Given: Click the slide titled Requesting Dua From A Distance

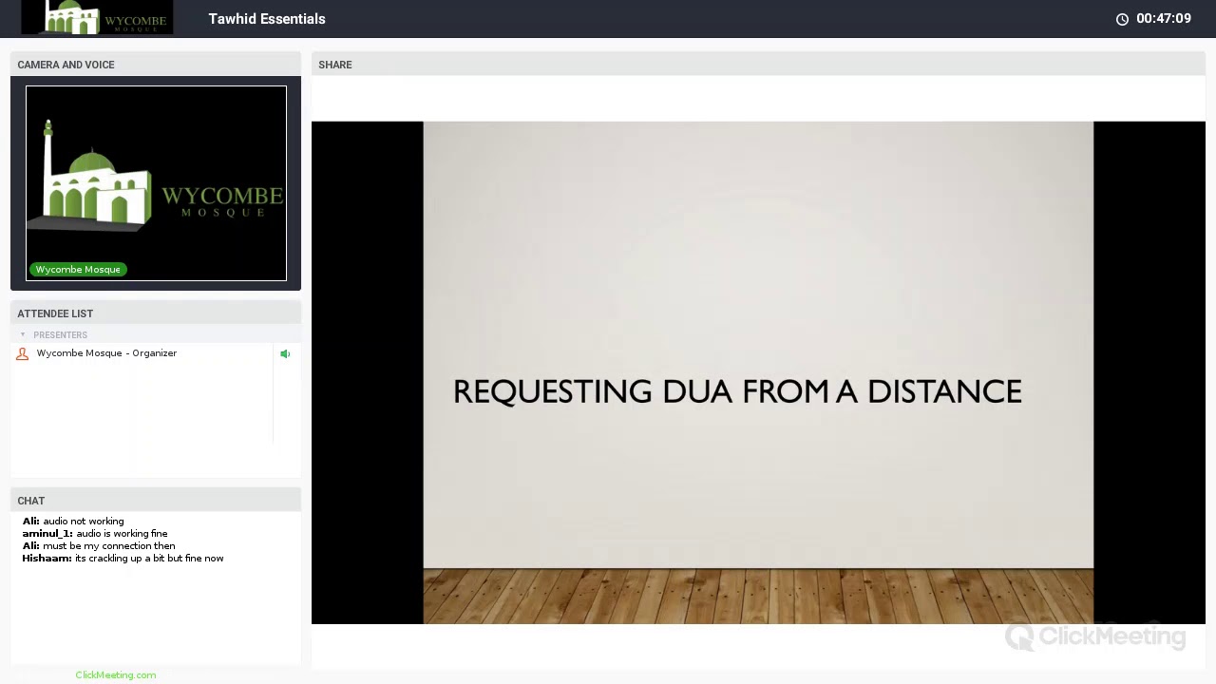Looking at the screenshot, I should [758, 372].
